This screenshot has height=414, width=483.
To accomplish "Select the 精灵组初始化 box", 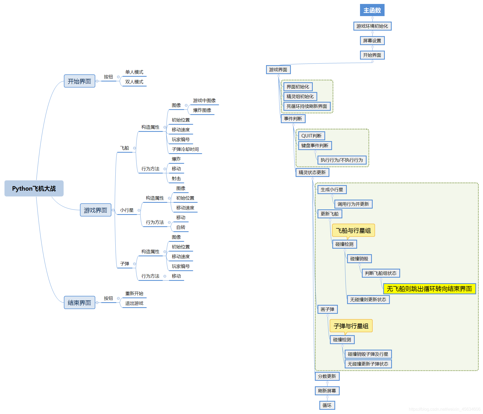I will point(300,97).
